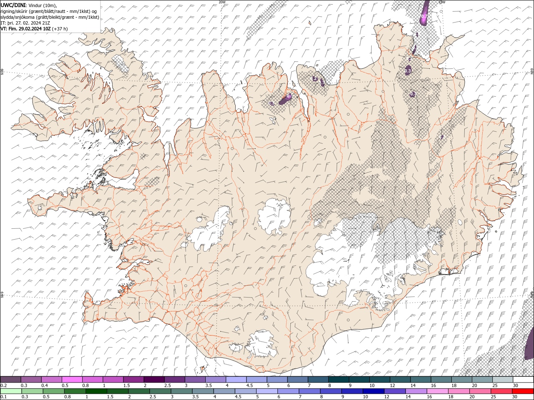Pick the bright pink snow swatch labelled 0.5
Image resolution: width=534 pixels, height=400 pixels.
72,380
